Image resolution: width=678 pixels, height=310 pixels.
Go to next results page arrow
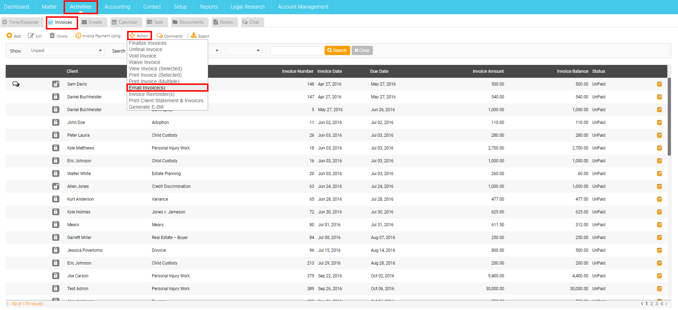[x=666, y=304]
